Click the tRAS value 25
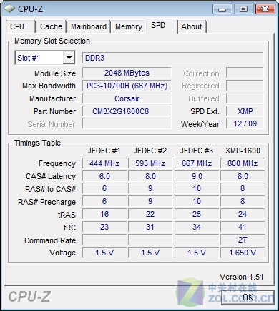The width and height of the screenshot is (279, 311). (x=197, y=214)
